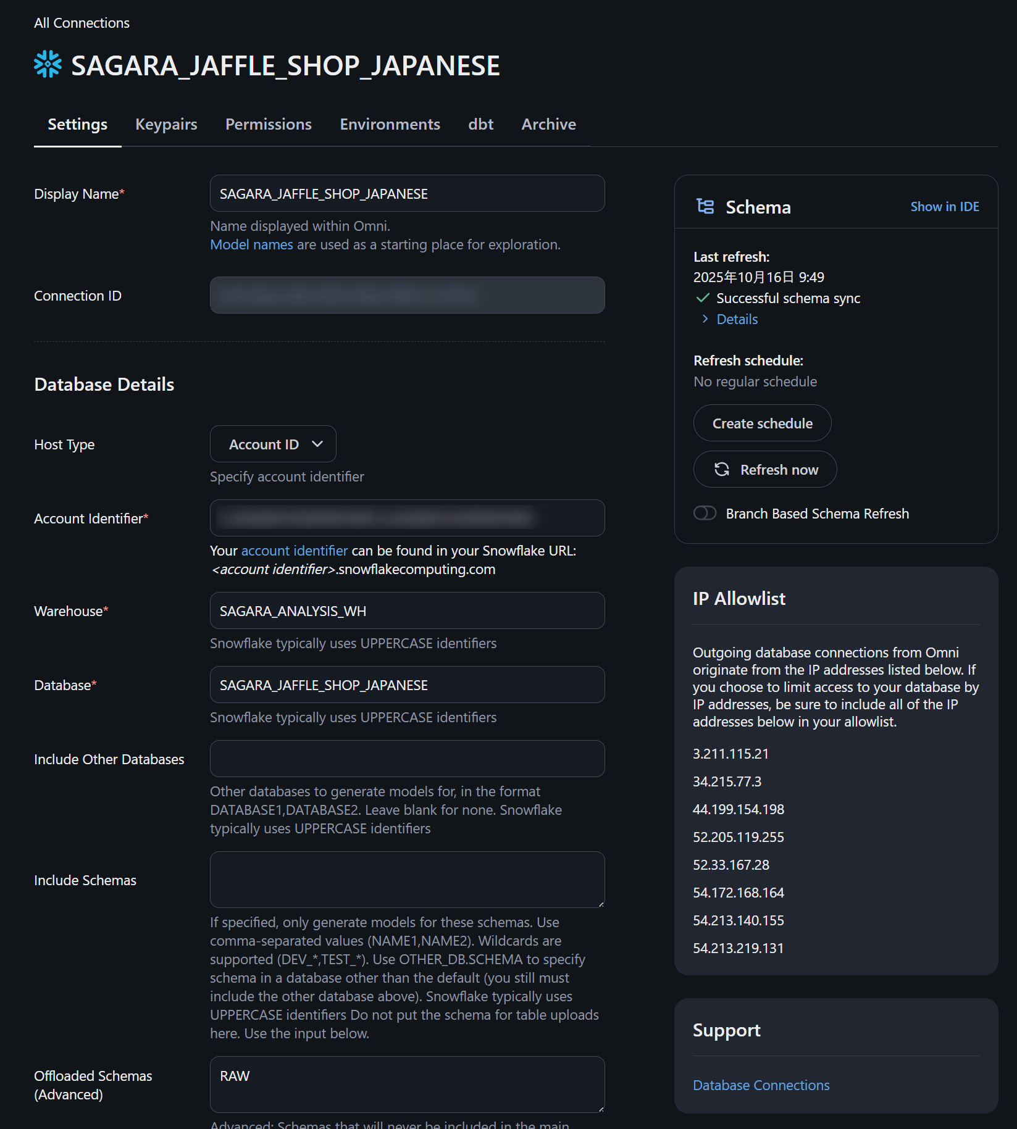Click the Specify account identifier hint
The width and height of the screenshot is (1017, 1129).
tap(287, 477)
